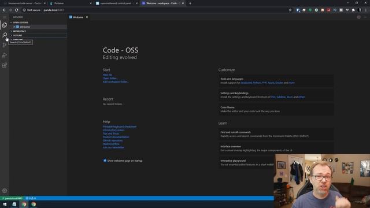This screenshot has width=370, height=208.
Task: Open the application hamburger menu above Explorer
Action: coord(5,17)
